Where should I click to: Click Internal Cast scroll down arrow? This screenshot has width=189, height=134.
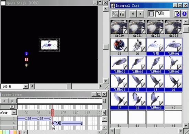186,126
